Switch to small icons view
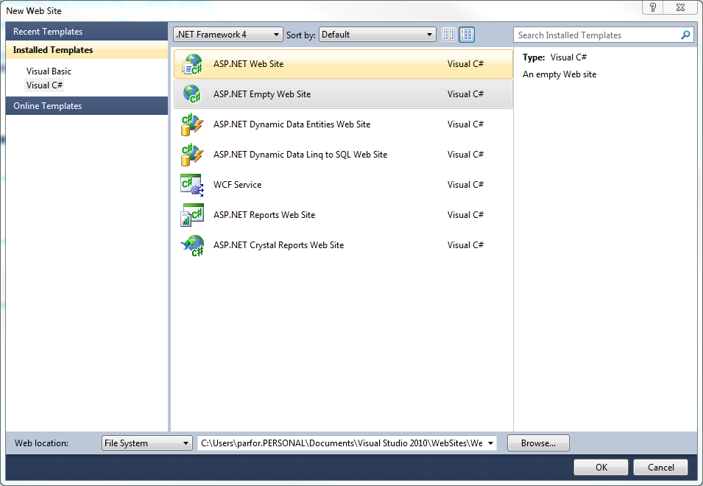Screen dimensions: 703x486 pos(449,35)
